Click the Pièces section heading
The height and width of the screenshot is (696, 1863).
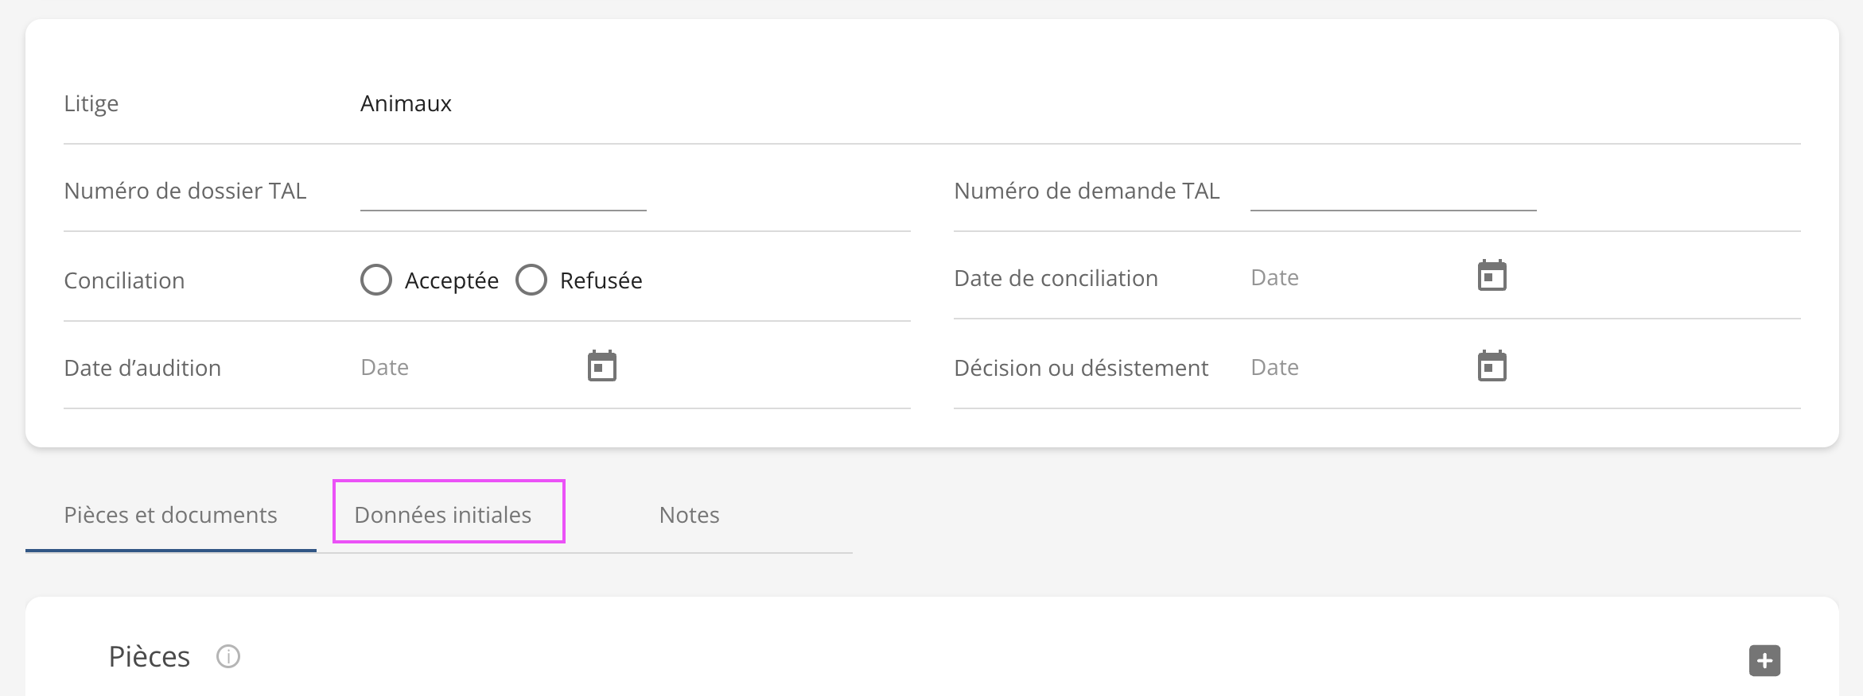pos(150,657)
